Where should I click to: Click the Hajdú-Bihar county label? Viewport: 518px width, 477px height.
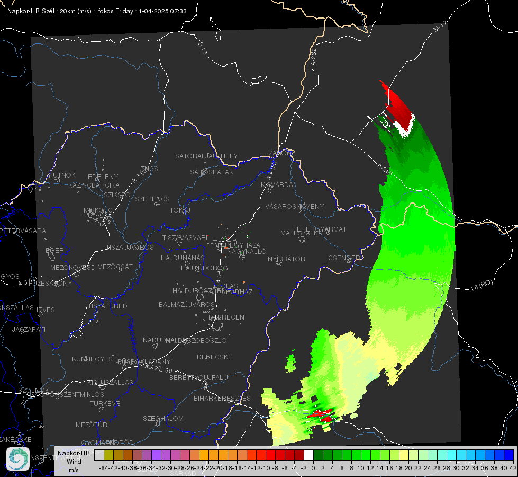pyautogui.click(x=132, y=335)
